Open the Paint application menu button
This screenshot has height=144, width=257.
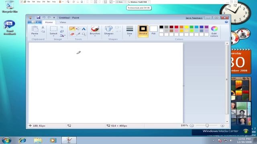[35, 22]
